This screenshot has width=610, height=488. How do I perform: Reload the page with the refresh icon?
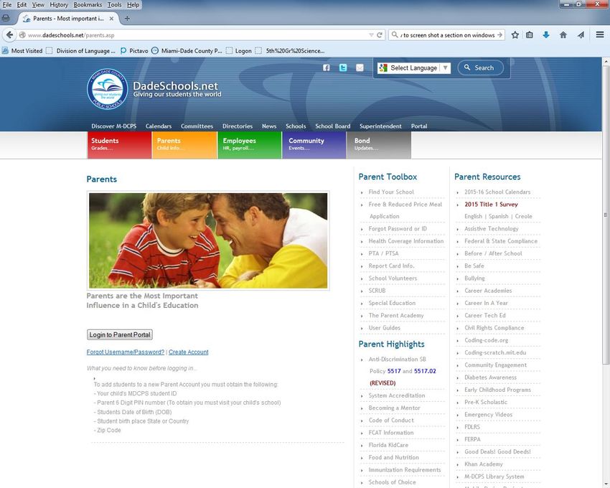380,35
